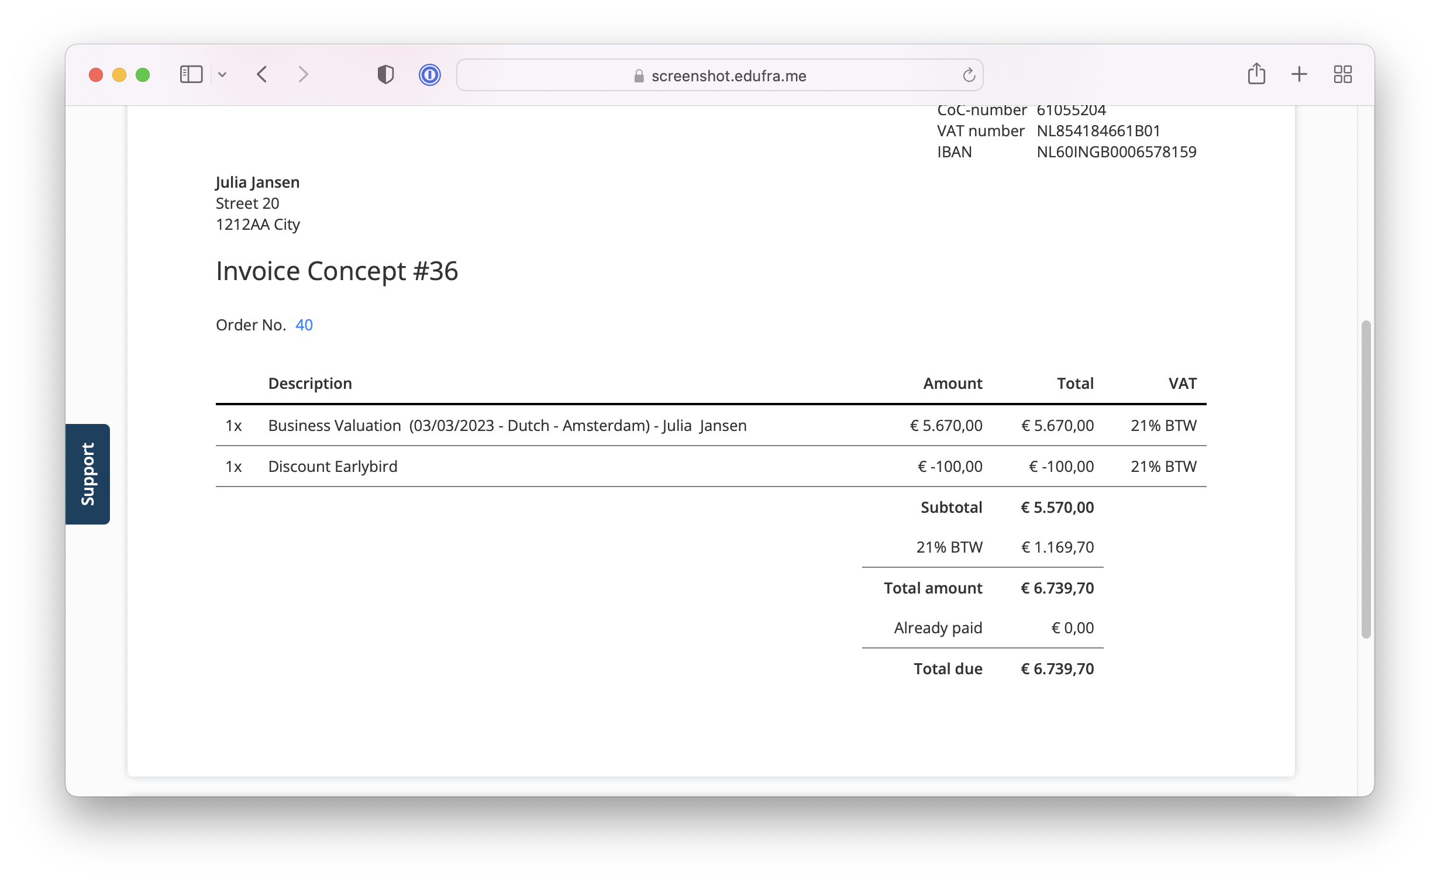Click the BTW amount € 1.169,70
This screenshot has height=883, width=1440.
coord(1057,547)
